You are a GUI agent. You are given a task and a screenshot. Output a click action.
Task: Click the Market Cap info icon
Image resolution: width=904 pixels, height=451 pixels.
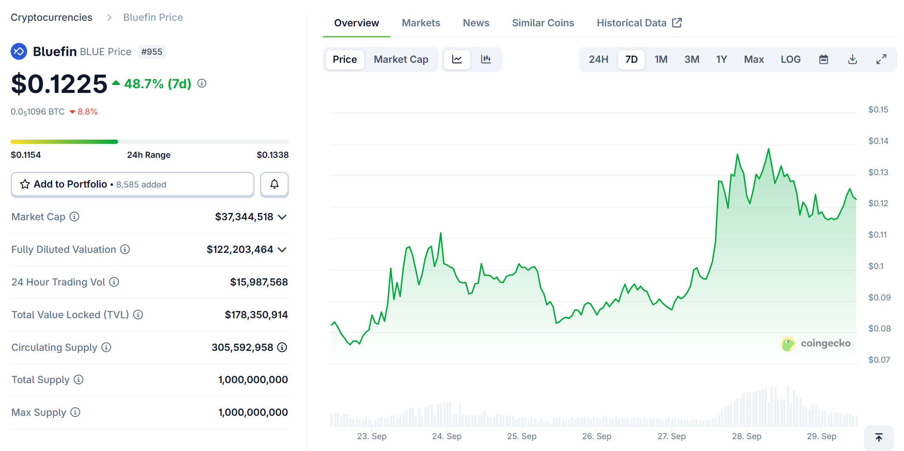click(75, 217)
